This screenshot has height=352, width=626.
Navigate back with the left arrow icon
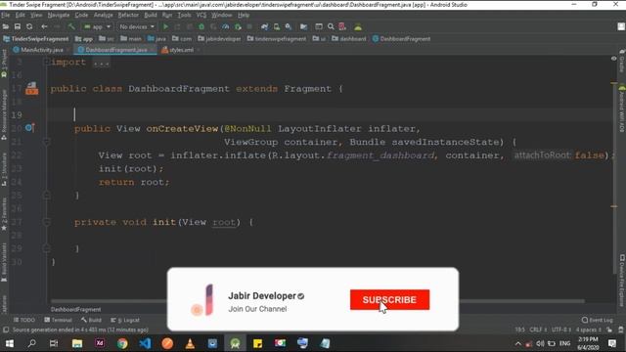(44, 26)
